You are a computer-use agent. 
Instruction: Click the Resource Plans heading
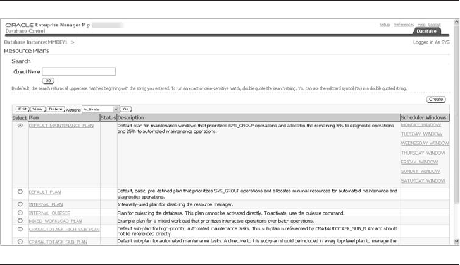[x=27, y=50]
